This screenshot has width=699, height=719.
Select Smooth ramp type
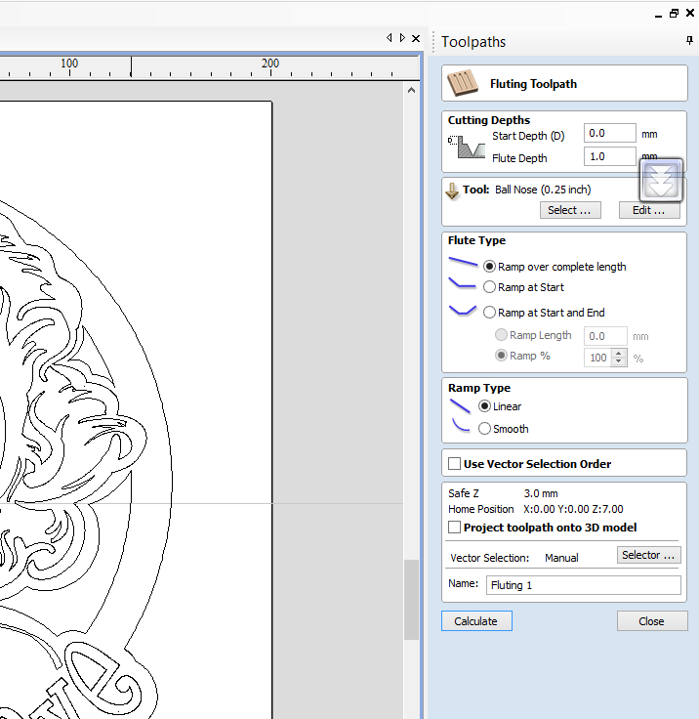[485, 429]
